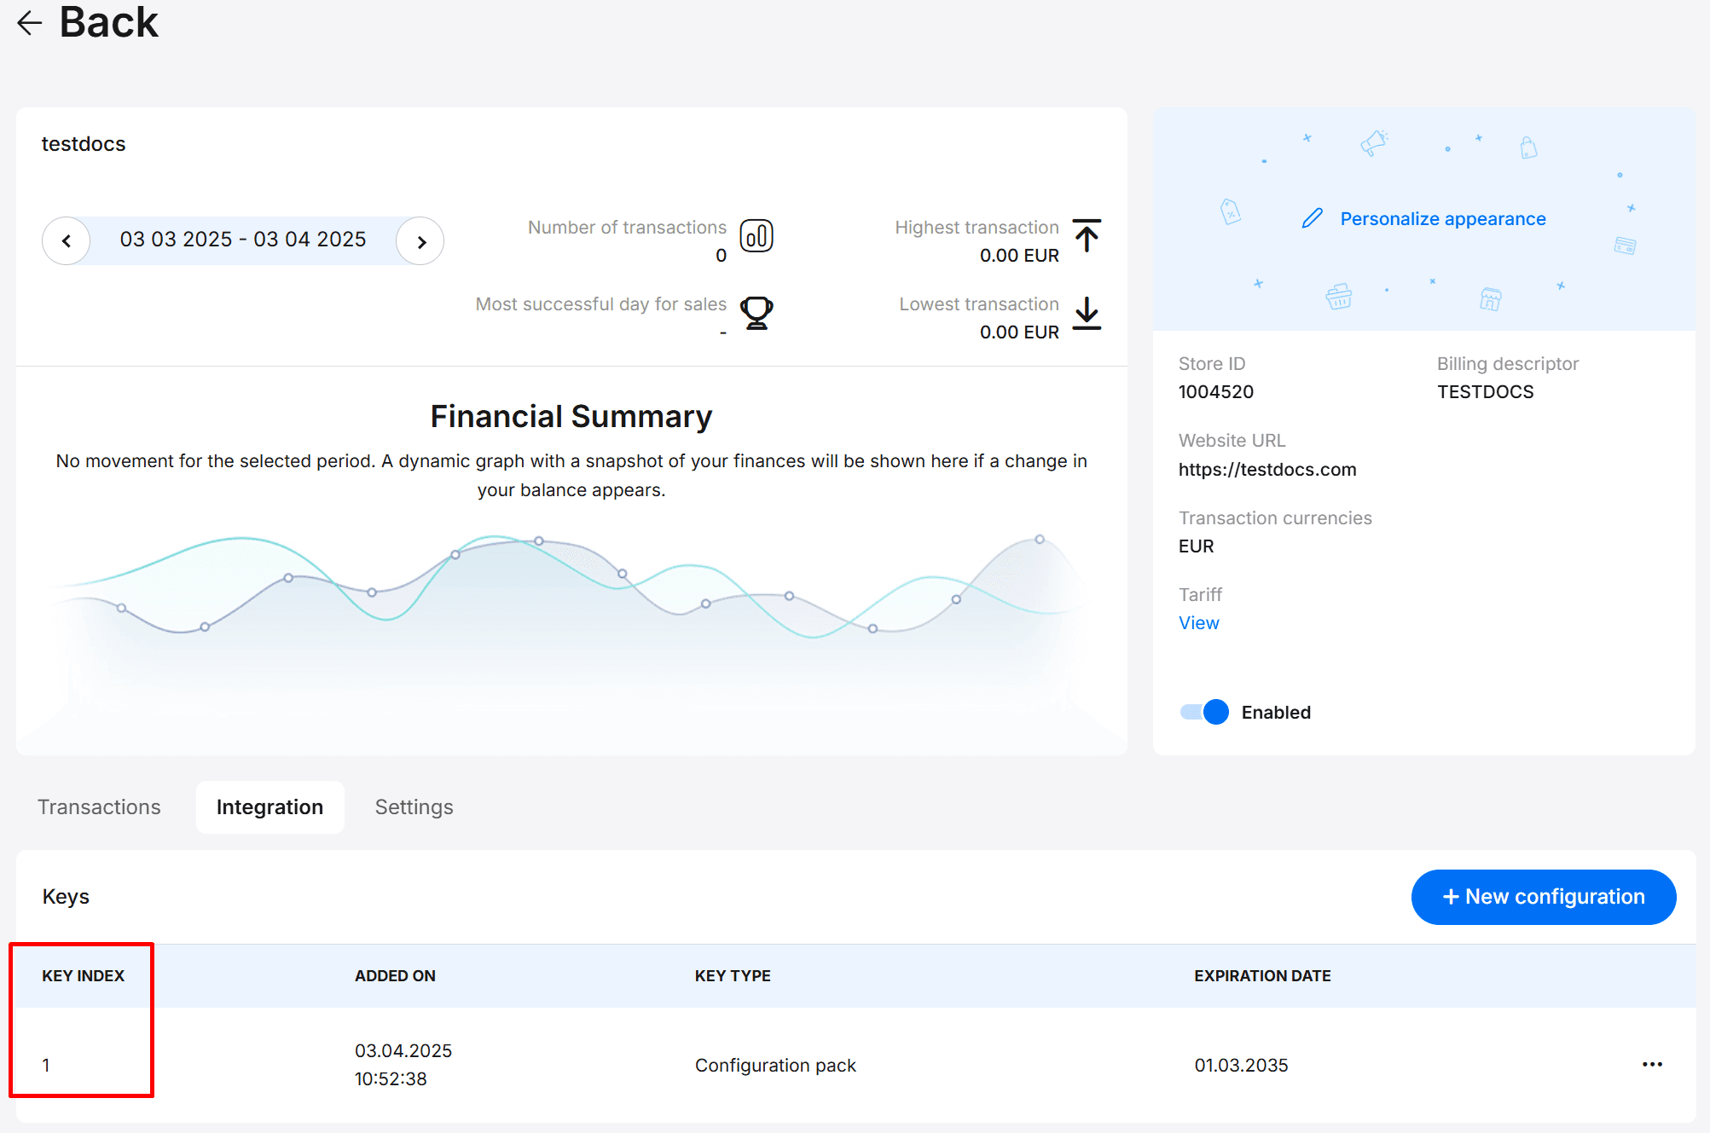Click the KEY INDEX column header

click(x=83, y=976)
